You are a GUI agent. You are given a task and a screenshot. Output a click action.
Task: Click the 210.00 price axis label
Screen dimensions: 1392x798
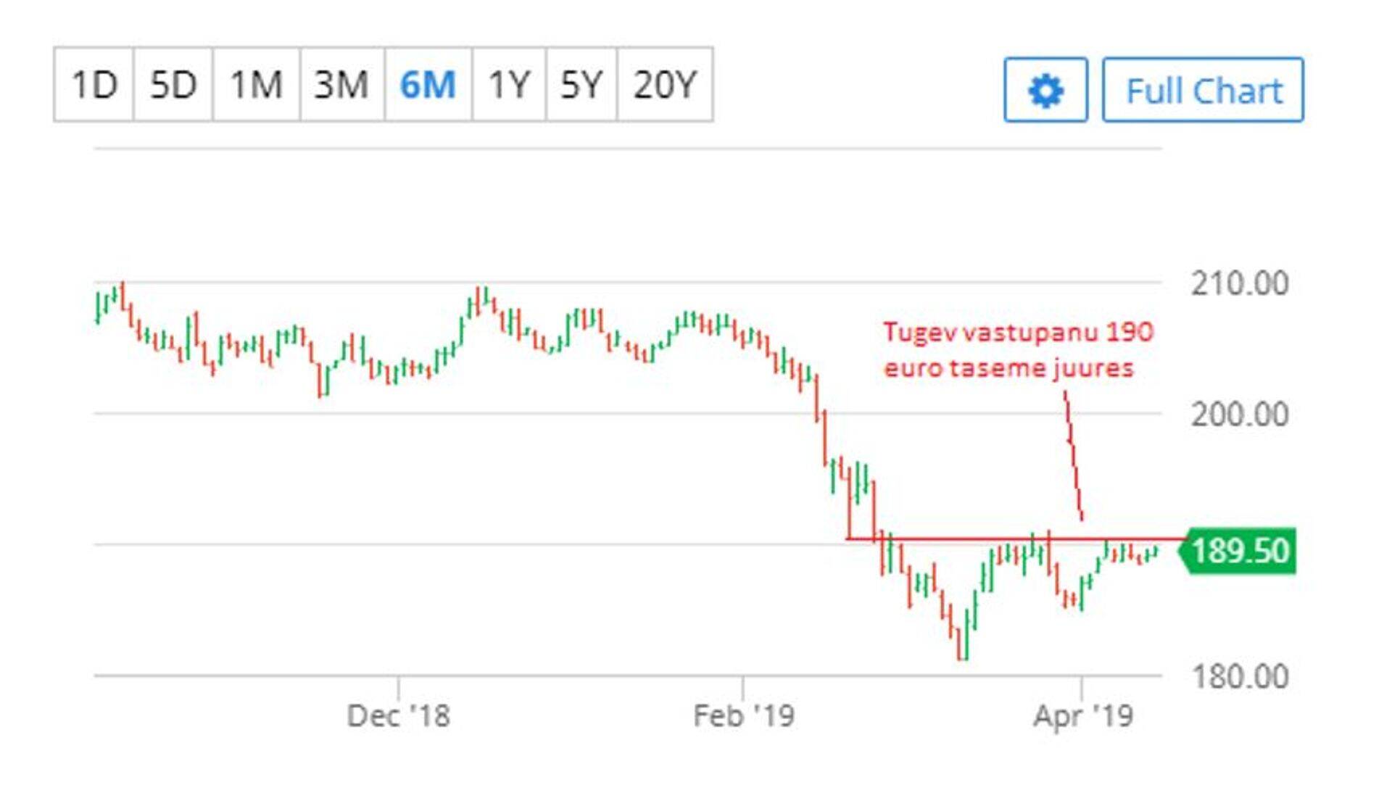(x=1240, y=283)
